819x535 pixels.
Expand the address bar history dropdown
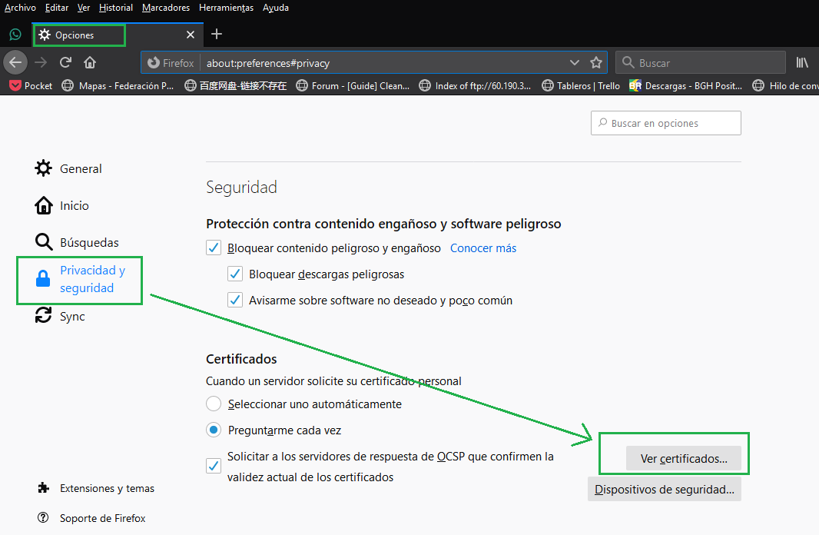click(575, 63)
